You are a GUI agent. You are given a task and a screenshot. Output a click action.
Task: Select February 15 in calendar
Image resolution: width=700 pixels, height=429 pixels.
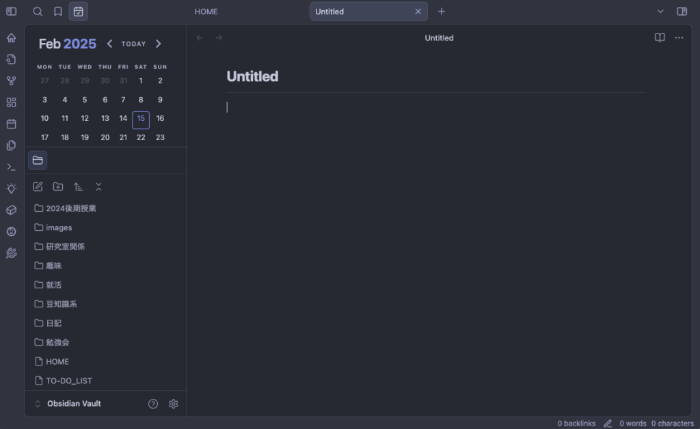[x=141, y=119]
